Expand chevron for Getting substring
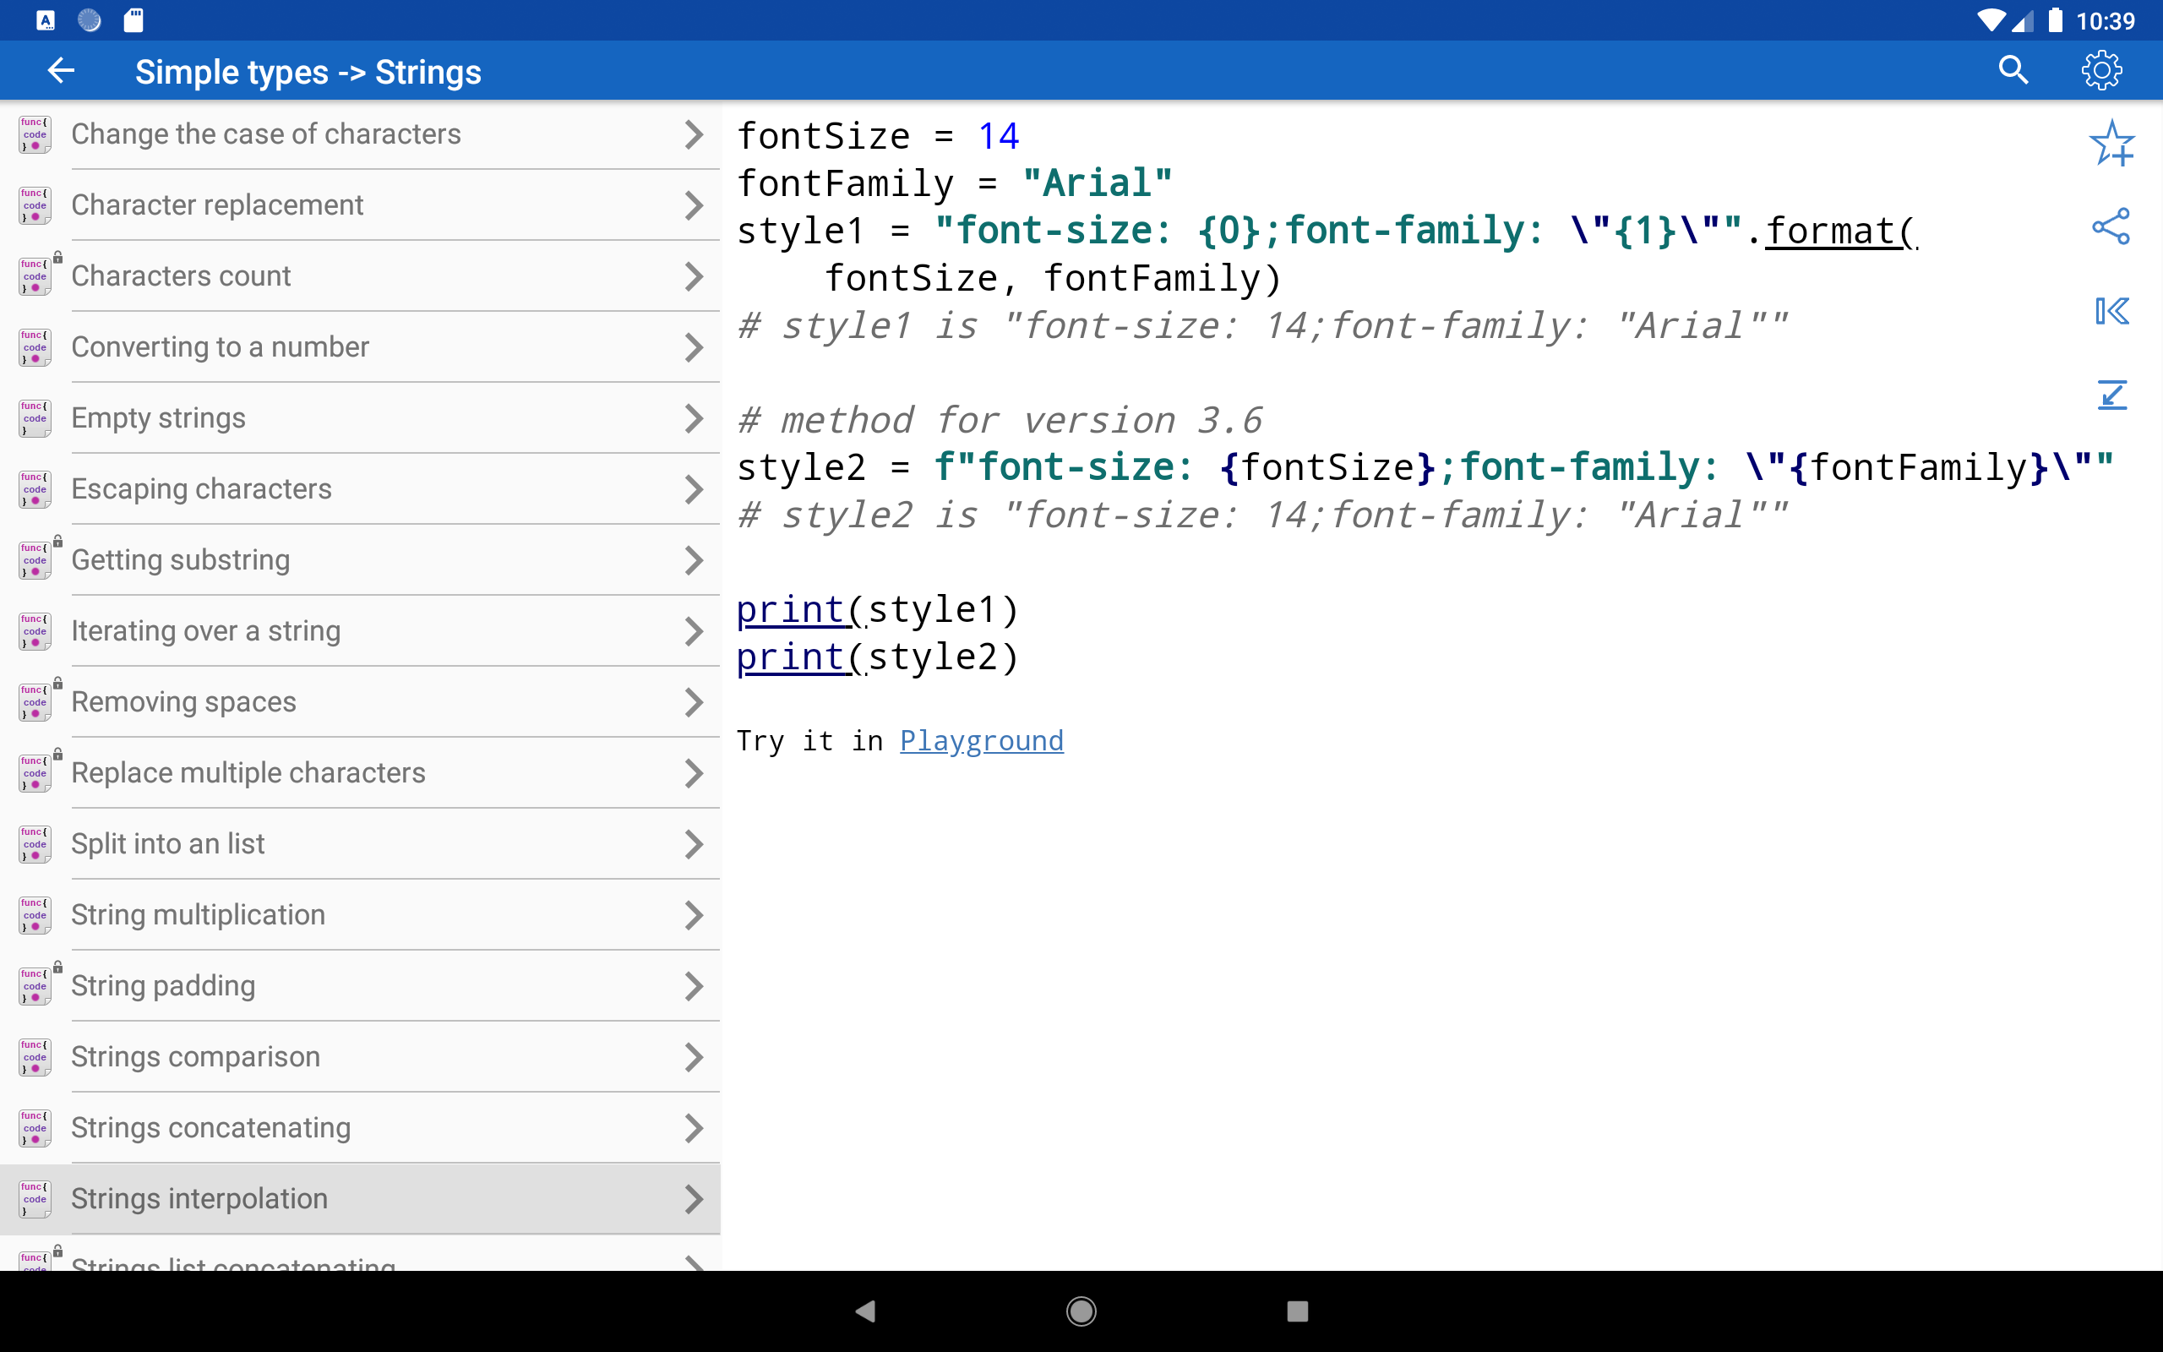Viewport: 2163px width, 1352px height. (694, 559)
